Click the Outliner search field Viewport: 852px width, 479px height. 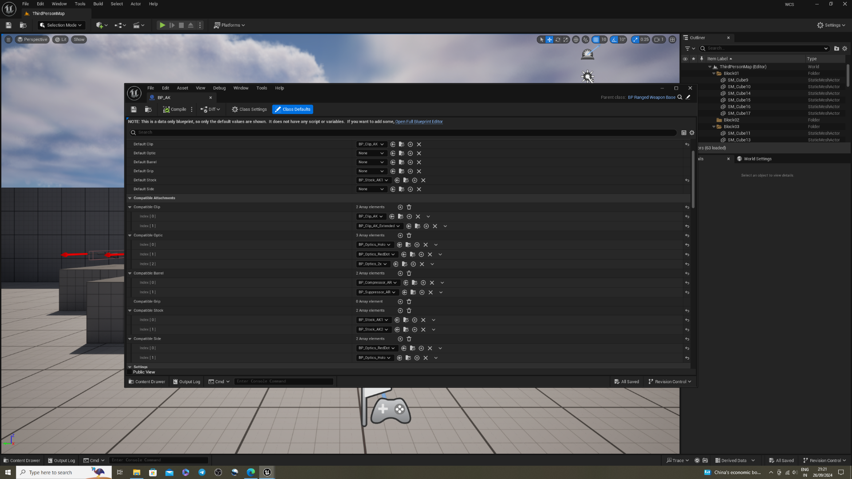coord(765,48)
